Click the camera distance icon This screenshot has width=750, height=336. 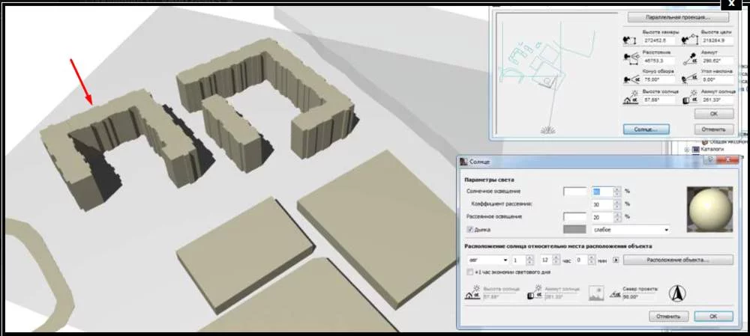pyautogui.click(x=630, y=58)
